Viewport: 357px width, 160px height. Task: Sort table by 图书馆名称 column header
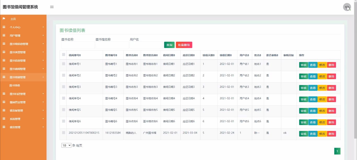(151, 55)
